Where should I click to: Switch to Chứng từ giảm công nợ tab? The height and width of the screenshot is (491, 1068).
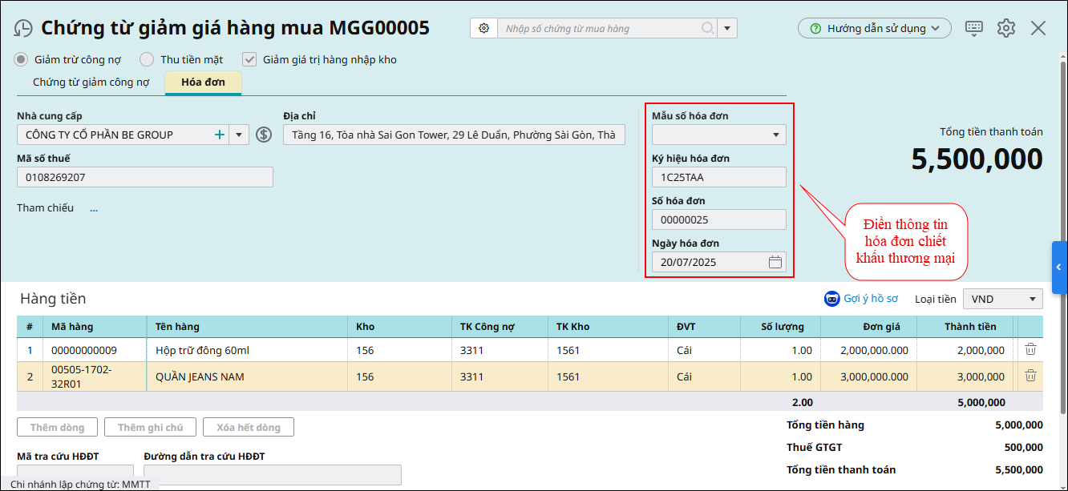coord(91,82)
